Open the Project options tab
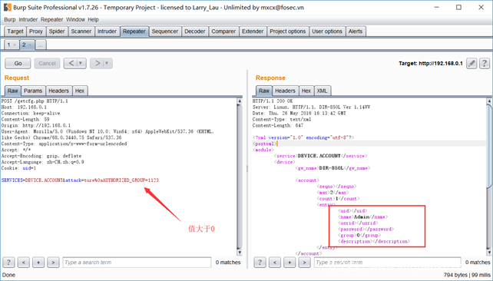This screenshot has height=281, width=493. pos(288,31)
